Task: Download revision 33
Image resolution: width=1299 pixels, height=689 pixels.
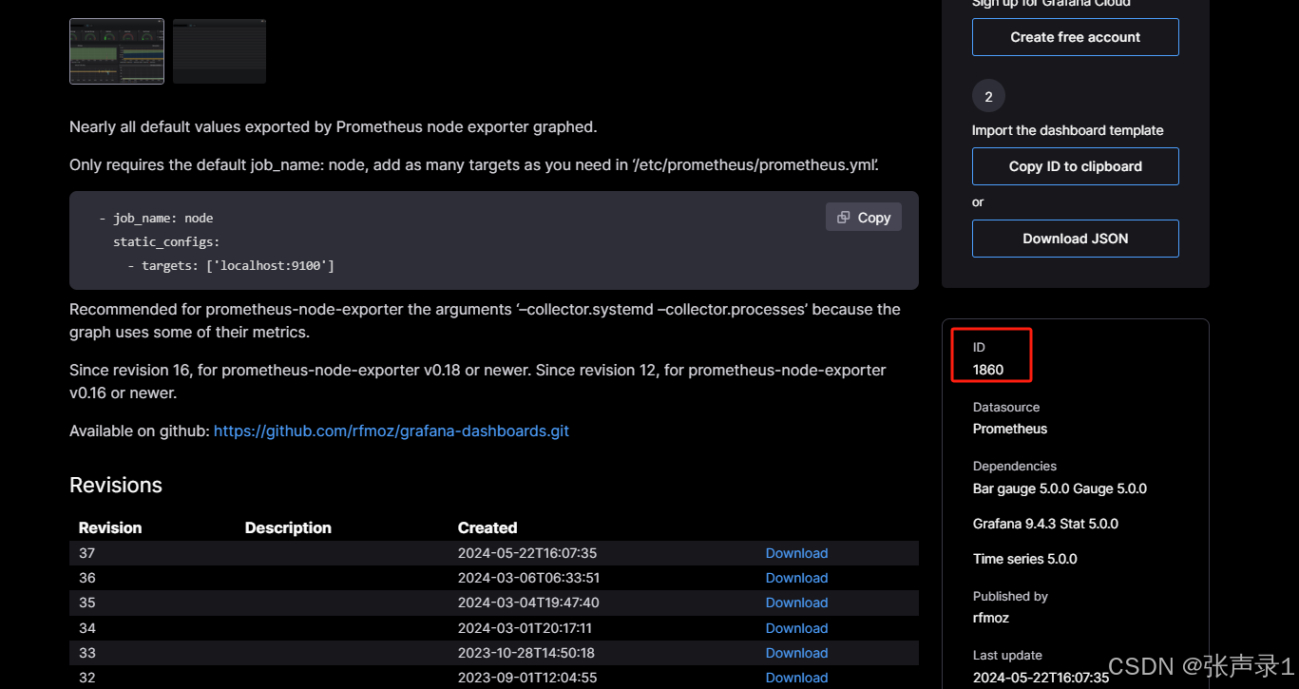Action: 796,653
